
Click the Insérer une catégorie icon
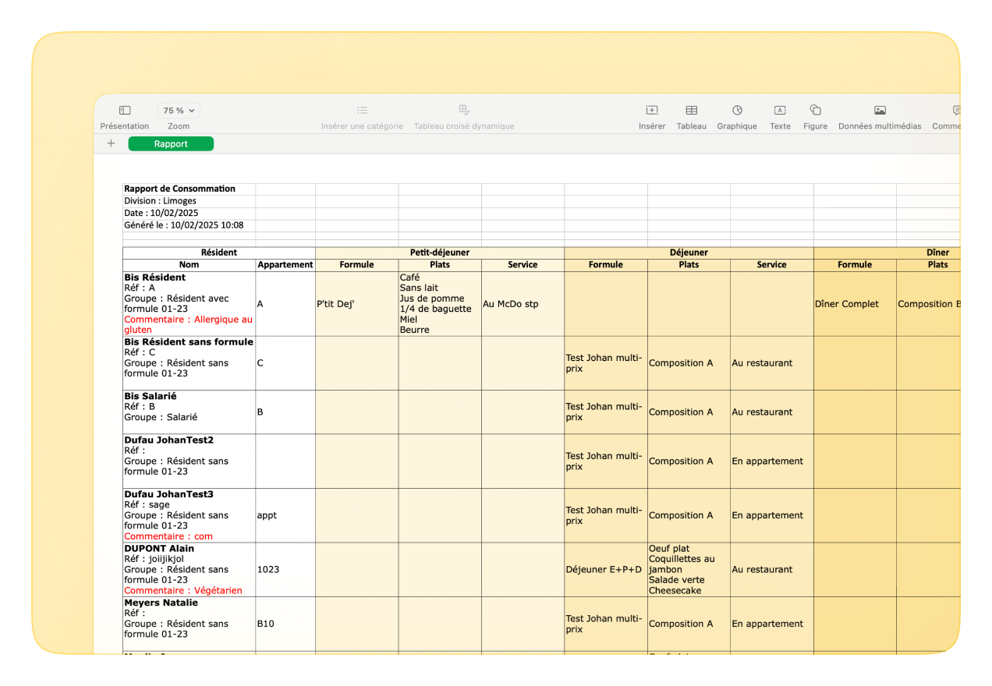(362, 111)
